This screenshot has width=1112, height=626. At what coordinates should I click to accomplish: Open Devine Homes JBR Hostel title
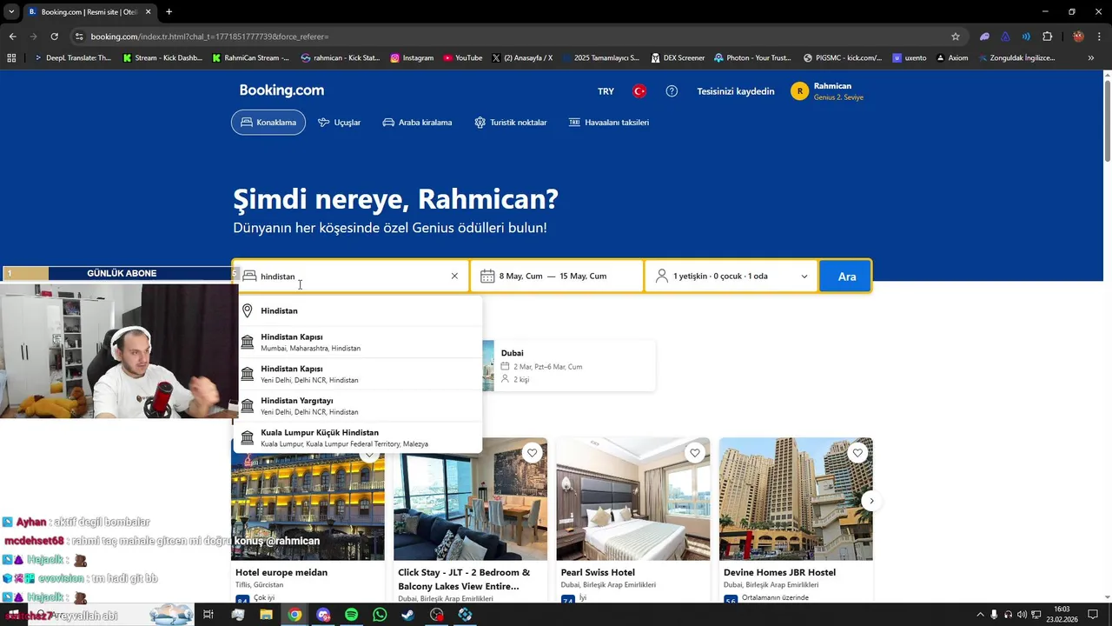click(x=779, y=572)
